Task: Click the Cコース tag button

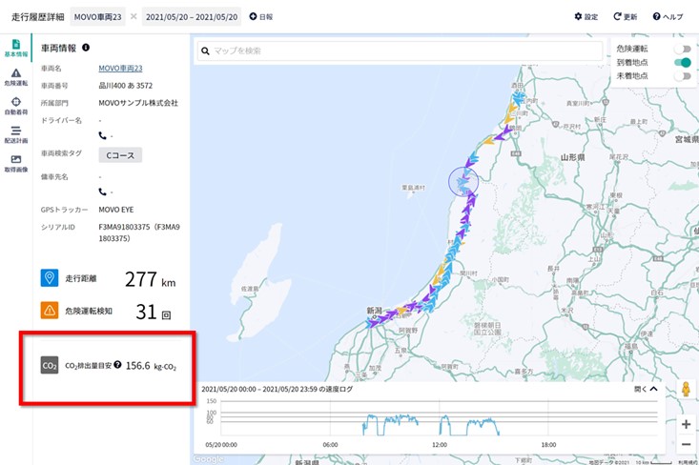Action: [120, 154]
